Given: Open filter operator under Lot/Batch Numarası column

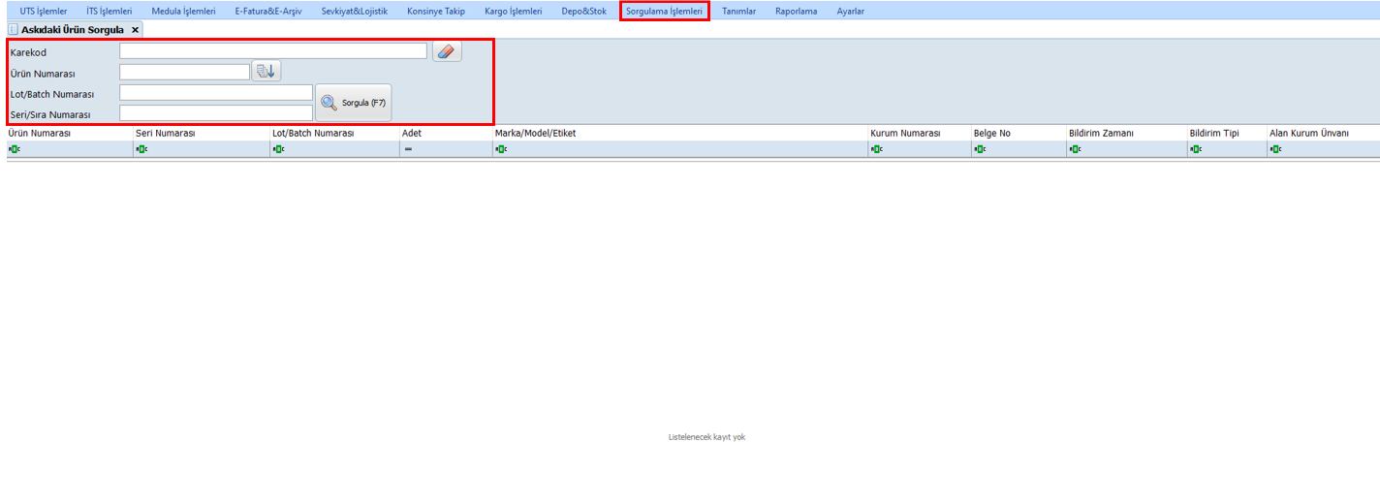Looking at the screenshot, I should click(x=278, y=149).
